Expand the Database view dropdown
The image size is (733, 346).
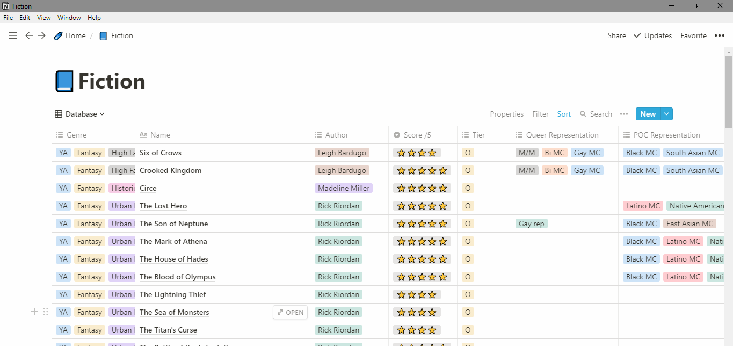(x=80, y=114)
